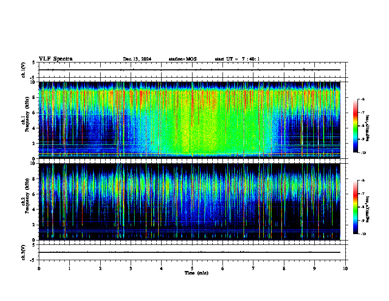Click time axis tick label "9"
Screen dimensions: 389x301
314,269
